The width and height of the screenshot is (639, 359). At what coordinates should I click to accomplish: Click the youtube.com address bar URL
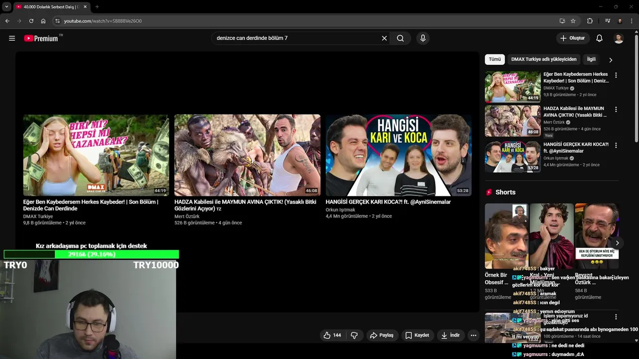click(103, 21)
